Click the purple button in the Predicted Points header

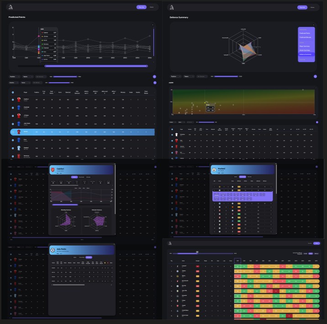tap(141, 7)
